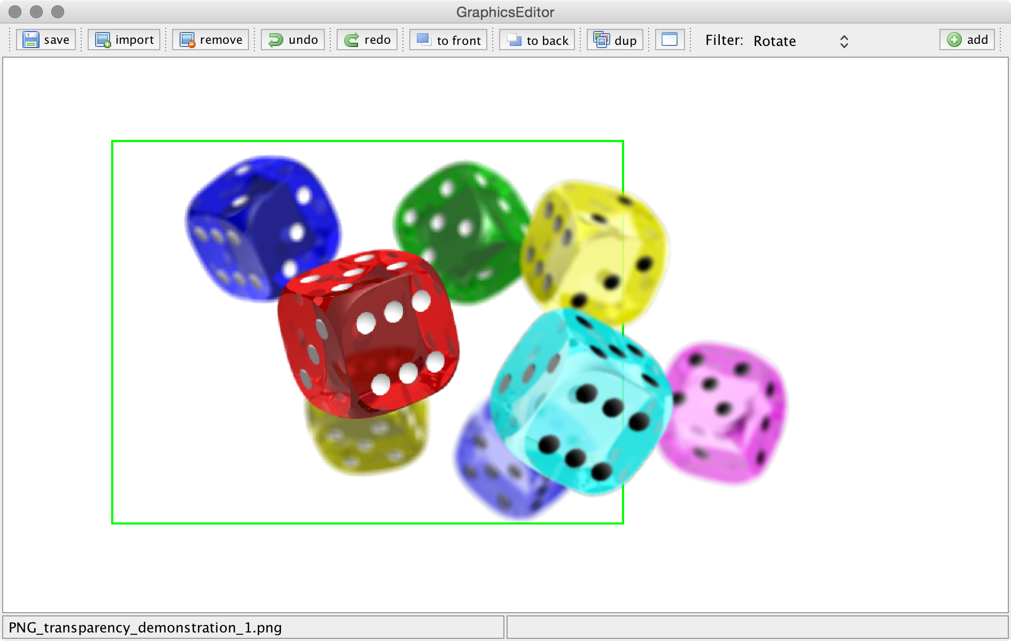Bring the selected image to front
Screen dimensions: 1011x641
pos(448,40)
